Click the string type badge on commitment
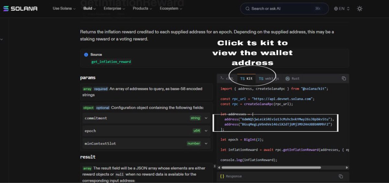This screenshot has height=183, width=389. [x=195, y=118]
